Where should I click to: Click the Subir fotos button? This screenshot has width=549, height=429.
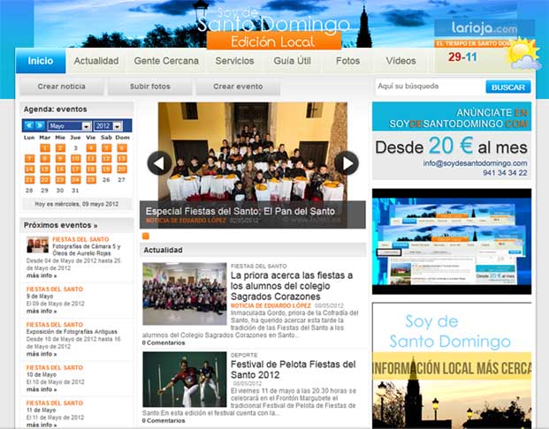click(150, 87)
